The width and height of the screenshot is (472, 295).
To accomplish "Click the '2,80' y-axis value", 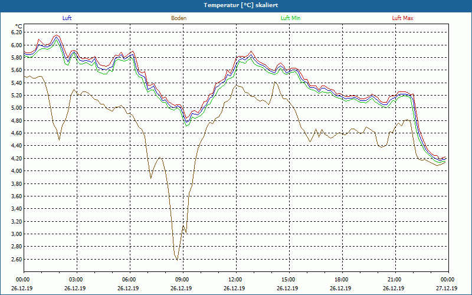I will click(17, 247).
